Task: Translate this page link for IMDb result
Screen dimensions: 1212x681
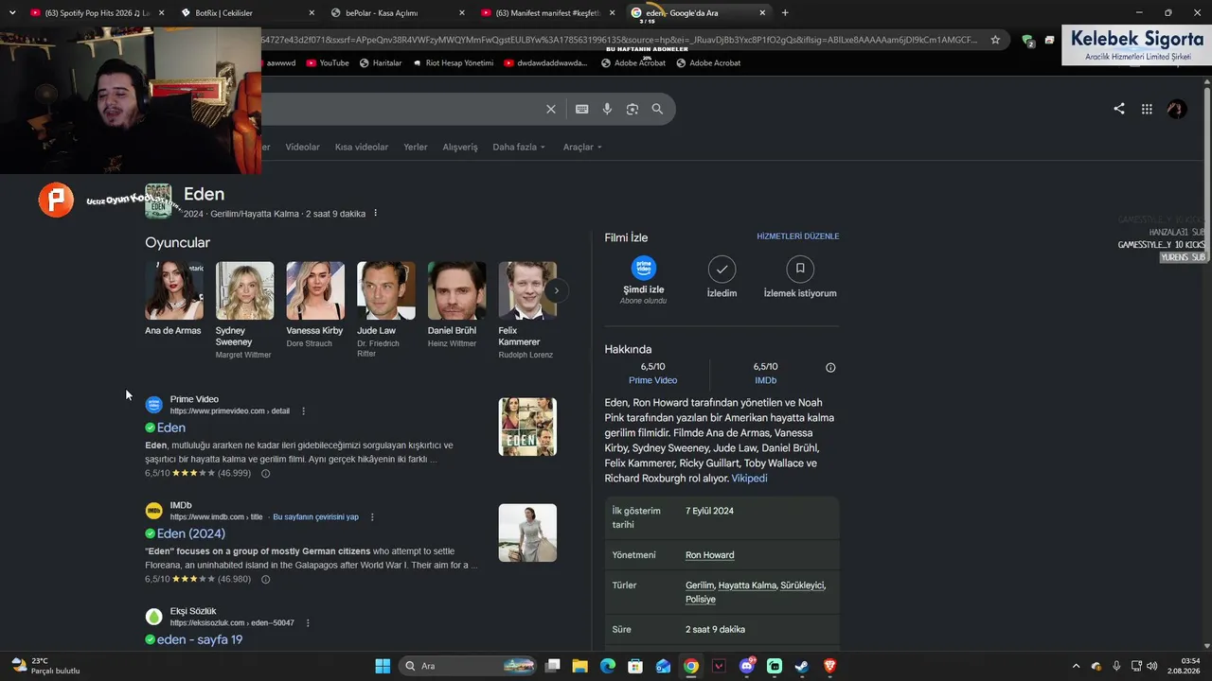Action: tap(315, 517)
